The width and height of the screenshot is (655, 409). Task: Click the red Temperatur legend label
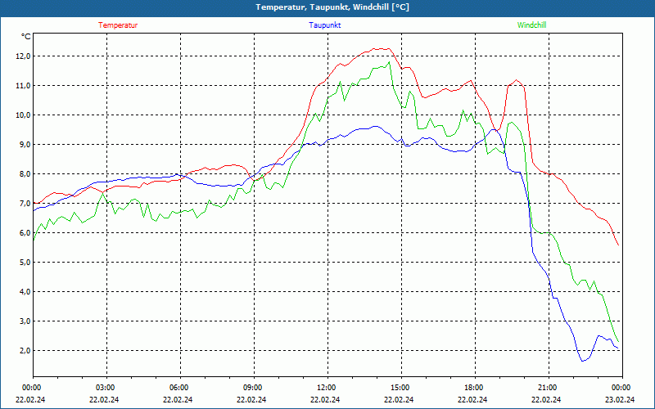pyautogui.click(x=118, y=25)
